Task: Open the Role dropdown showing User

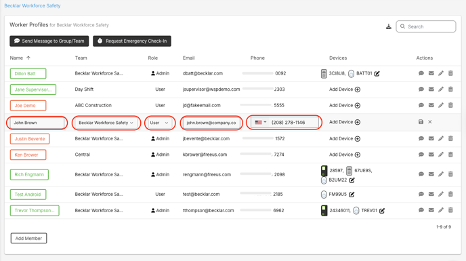Action: tap(160, 123)
